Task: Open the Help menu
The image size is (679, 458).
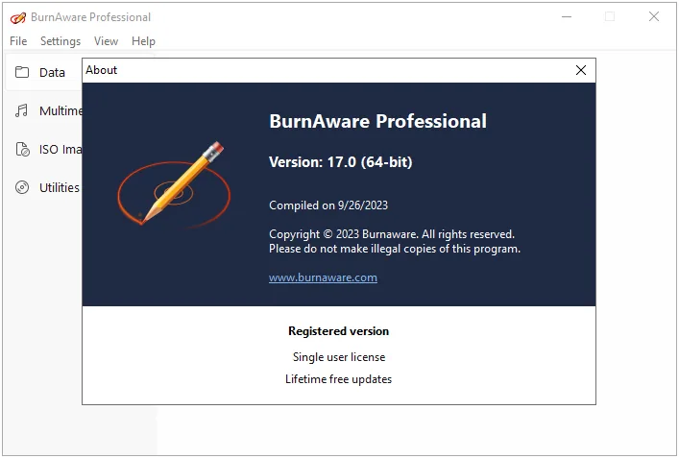Action: [143, 41]
